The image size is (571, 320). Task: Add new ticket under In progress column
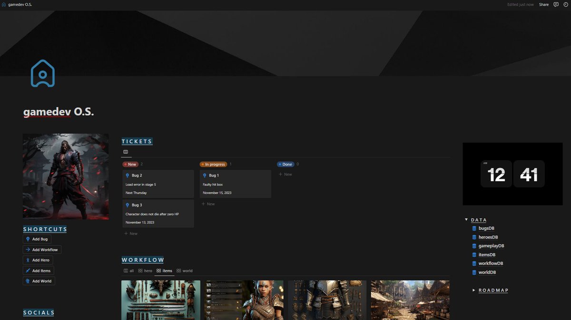208,204
